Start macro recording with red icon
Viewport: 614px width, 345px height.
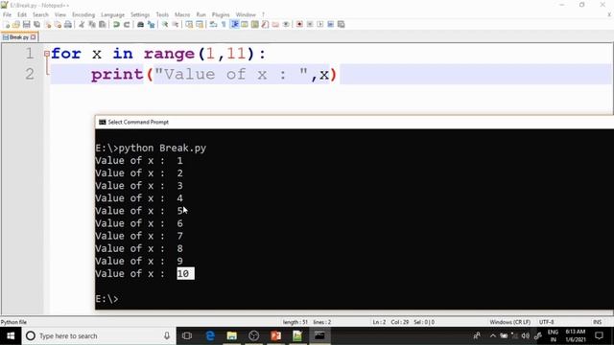click(299, 25)
